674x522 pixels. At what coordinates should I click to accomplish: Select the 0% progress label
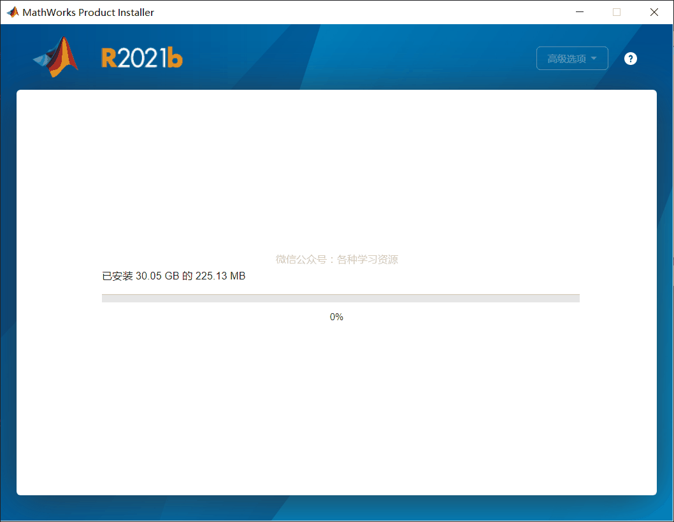(x=336, y=316)
